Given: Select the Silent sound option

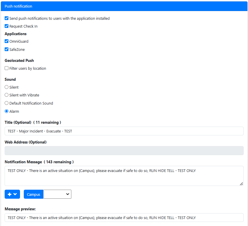Looking at the screenshot, I should pos(7,87).
